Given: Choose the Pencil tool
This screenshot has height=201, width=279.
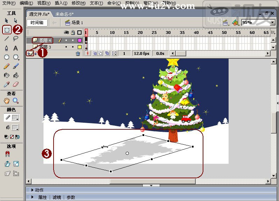Looking at the screenshot, I should pos(6,66).
